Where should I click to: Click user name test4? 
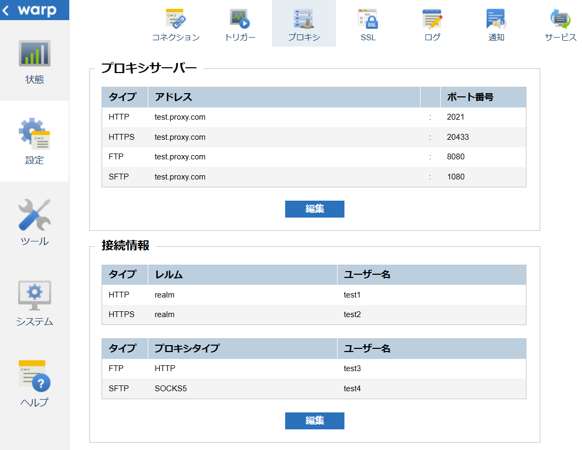352,389
